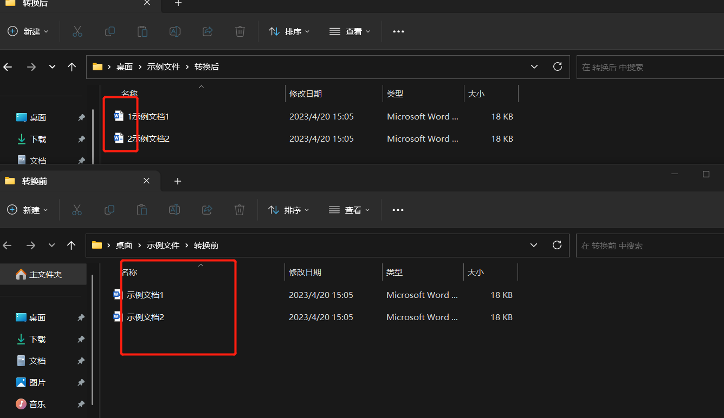Click the Delete trash icon in 转换前 window
724x418 pixels.
tap(240, 210)
